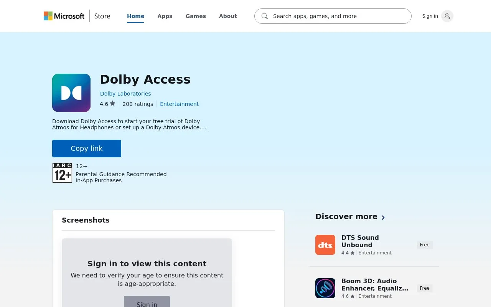Click the Free badge for DTS Sound Unbound

coord(425,245)
